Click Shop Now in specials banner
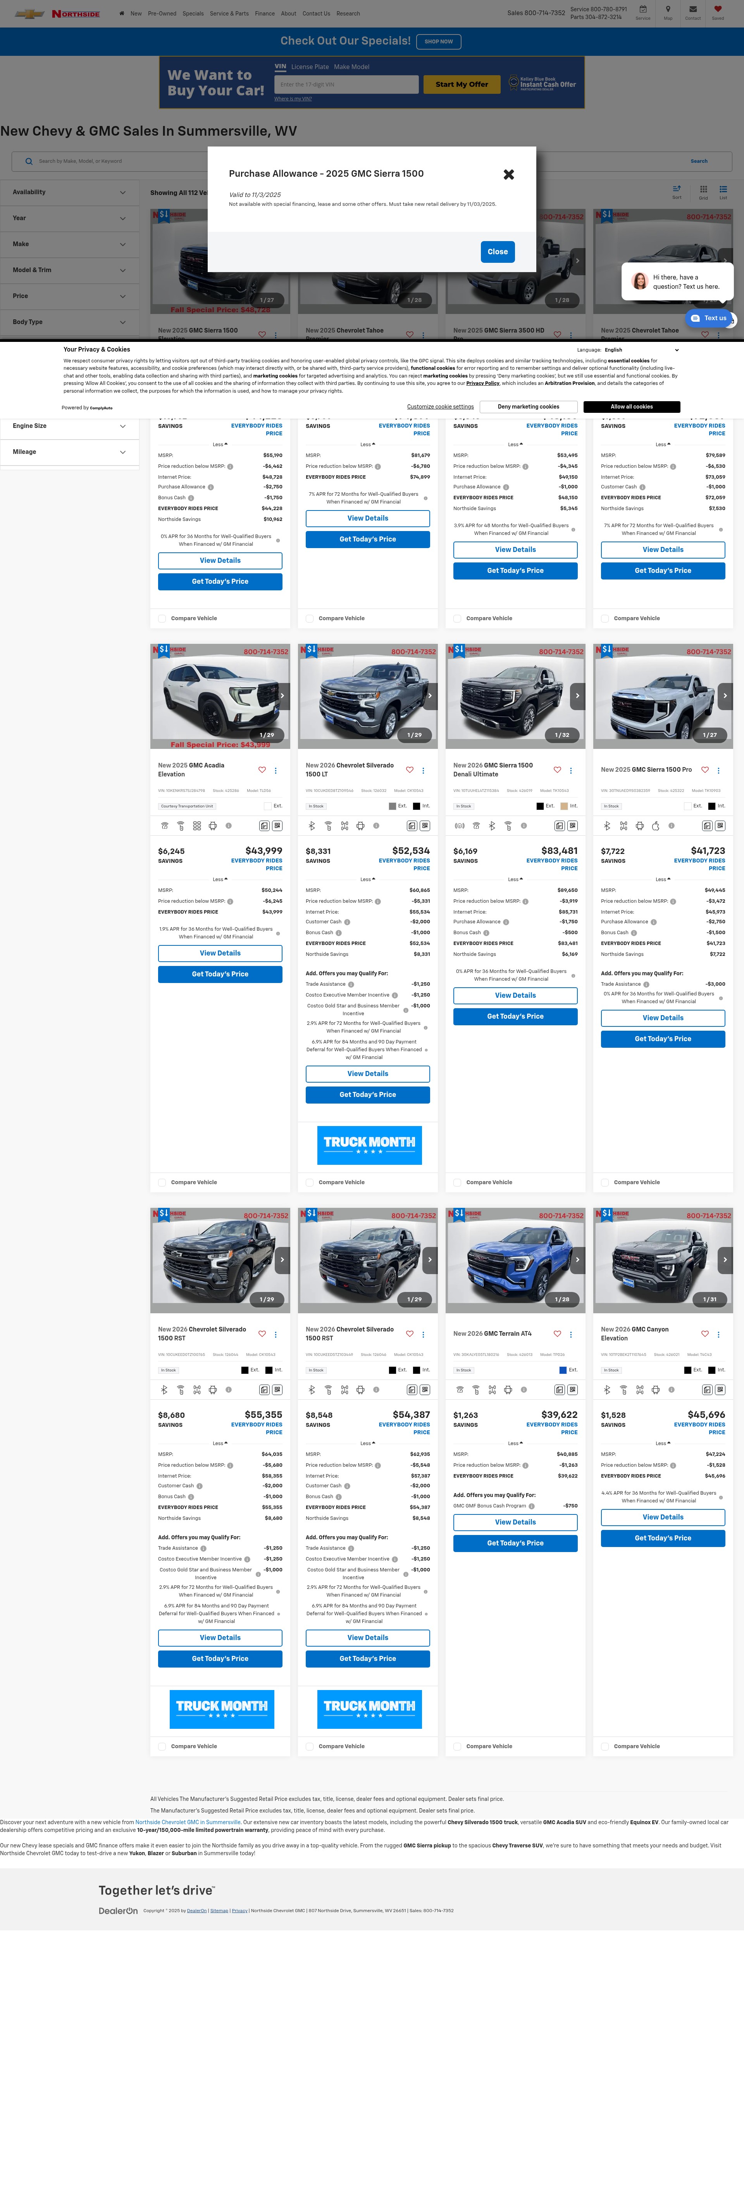744x2211 pixels. (x=439, y=41)
